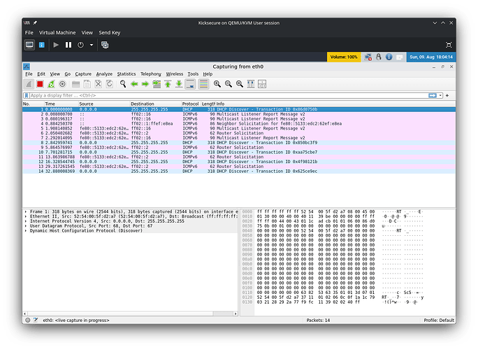Screen dimensions: 478x350
Task: Pause the virtual machine
Action: point(68,45)
